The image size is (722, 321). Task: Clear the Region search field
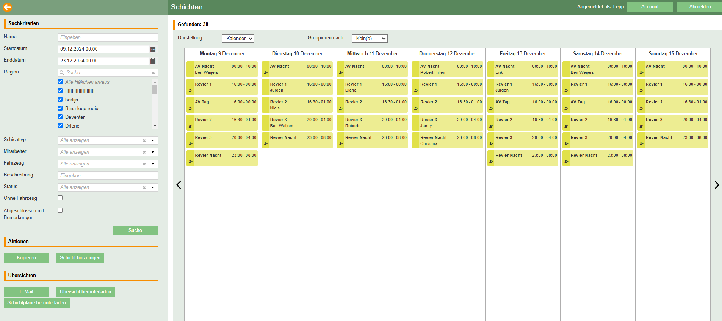[153, 73]
